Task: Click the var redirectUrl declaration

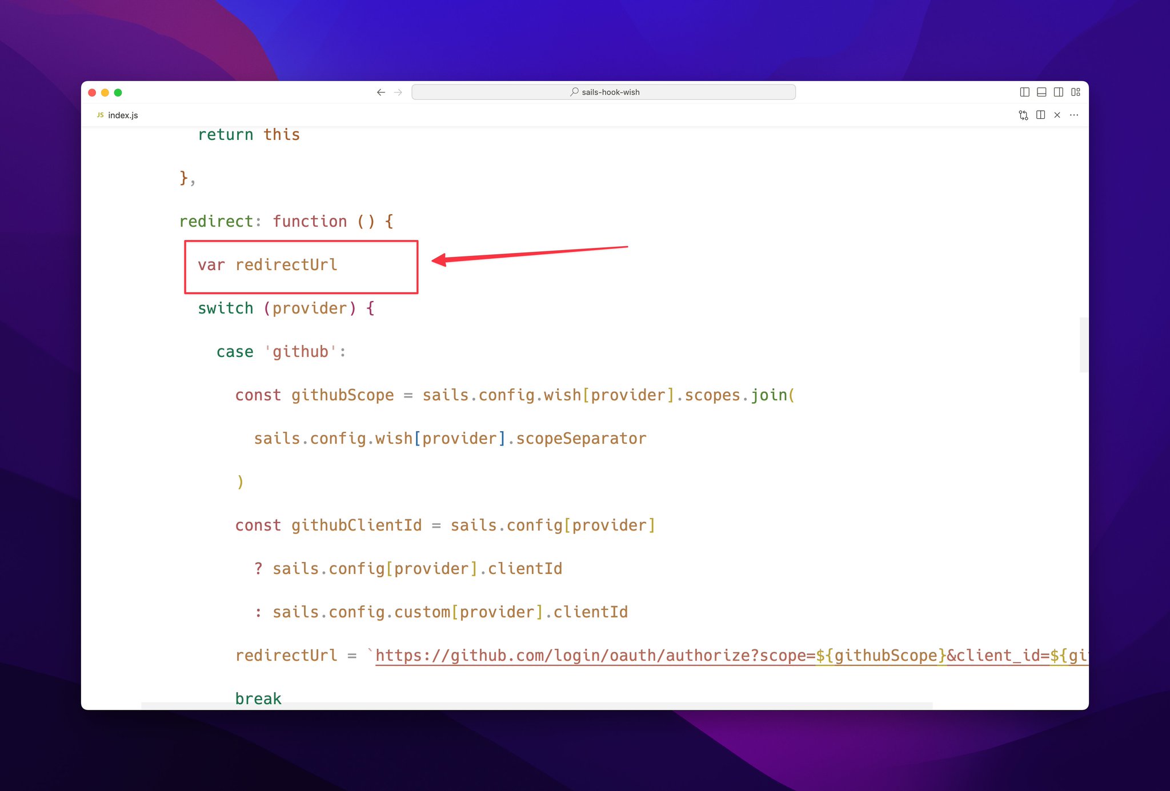Action: tap(267, 265)
